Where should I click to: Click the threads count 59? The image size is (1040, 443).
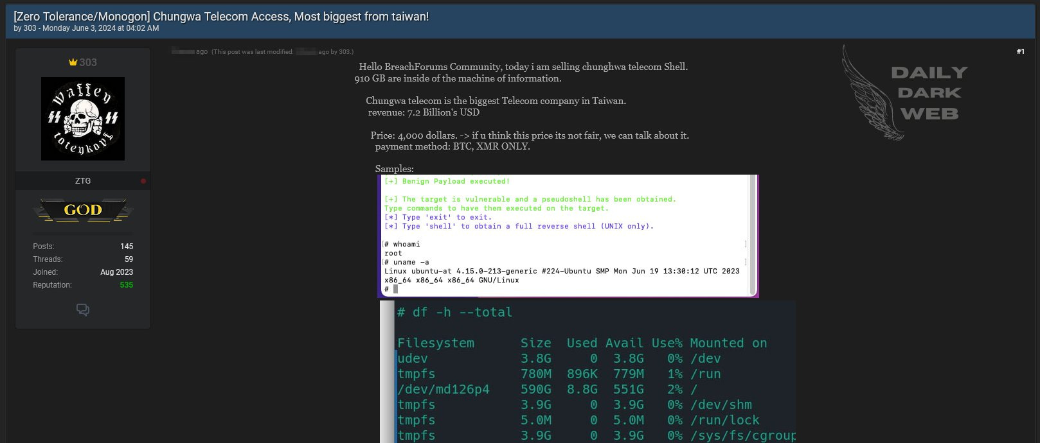coord(129,259)
